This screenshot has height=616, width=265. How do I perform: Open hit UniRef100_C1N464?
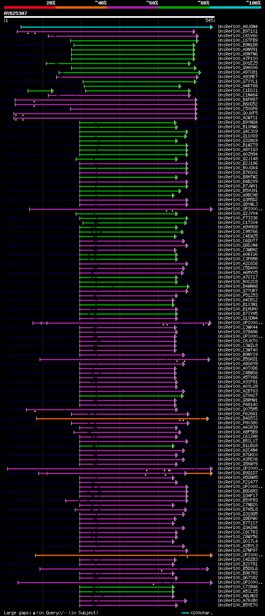pos(238,95)
